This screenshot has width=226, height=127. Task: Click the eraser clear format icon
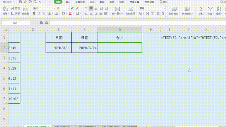pyautogui.click(x=78, y=13)
